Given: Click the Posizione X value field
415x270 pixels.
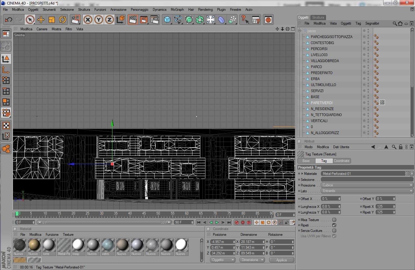Looking at the screenshot, I should (222, 242).
